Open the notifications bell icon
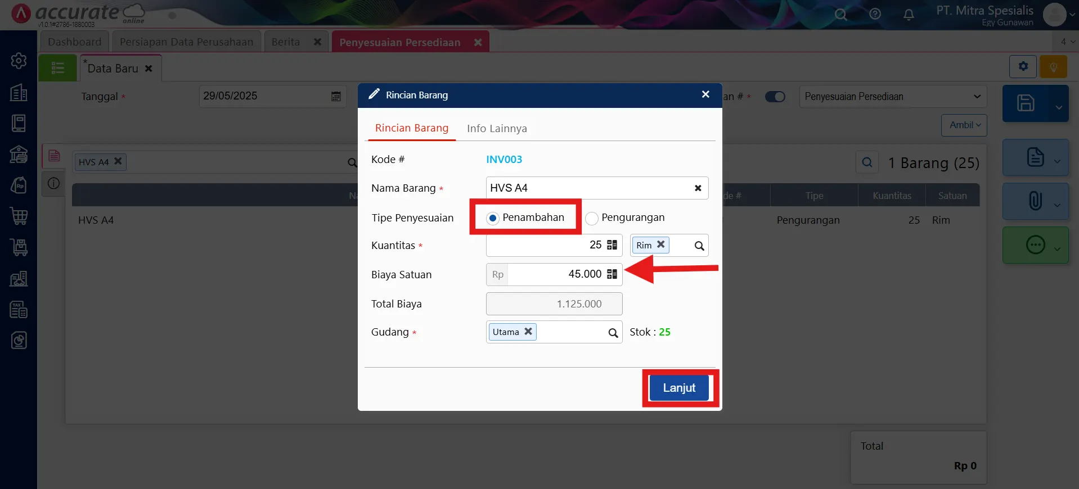 pyautogui.click(x=909, y=15)
